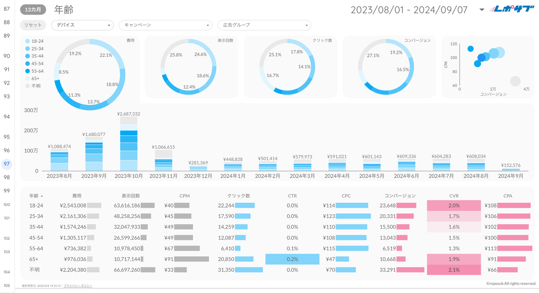Open the プライバシー ポリシー link
Viewport: 539px width, 293px height.
pyautogui.click(x=78, y=286)
